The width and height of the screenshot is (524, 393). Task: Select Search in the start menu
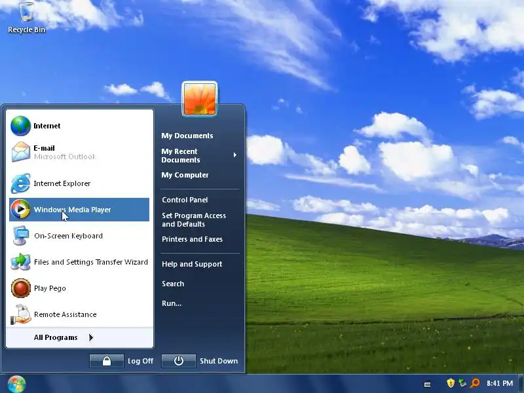(x=173, y=284)
